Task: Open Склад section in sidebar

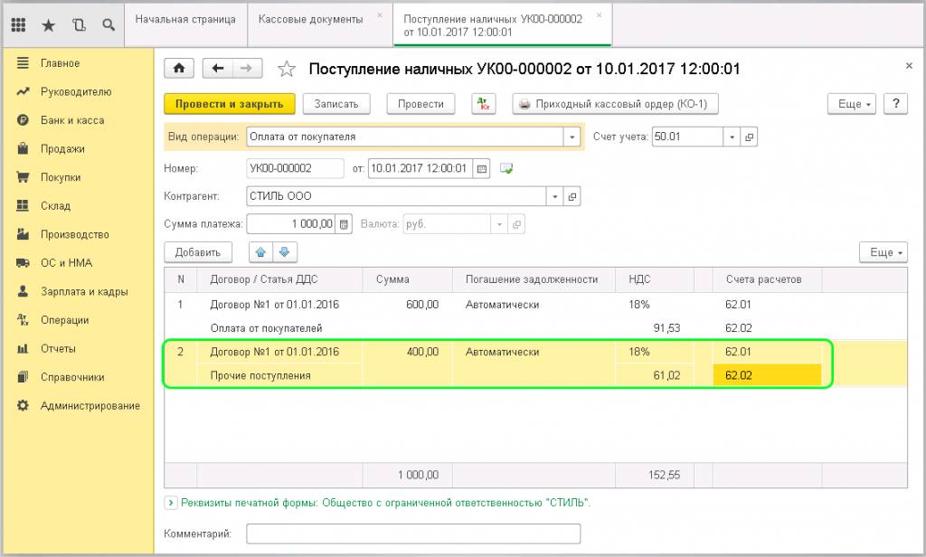Action: point(55,205)
